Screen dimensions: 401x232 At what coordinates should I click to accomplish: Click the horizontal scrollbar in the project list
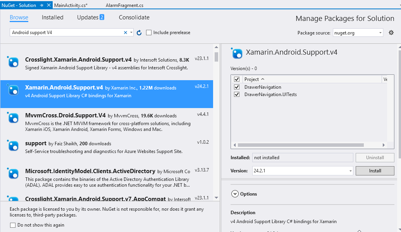[x=301, y=145]
